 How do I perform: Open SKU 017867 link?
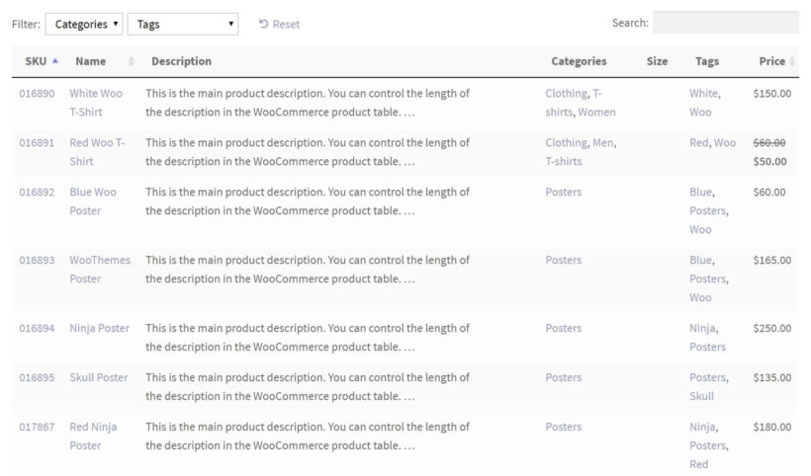point(37,427)
